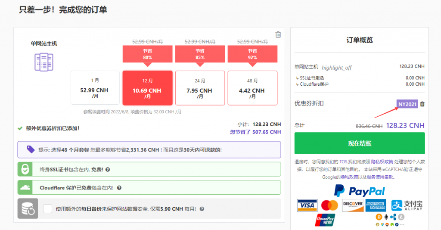The height and width of the screenshot is (230, 441).
Task: Click the purple tag icon in the tip banner
Action: point(31,149)
